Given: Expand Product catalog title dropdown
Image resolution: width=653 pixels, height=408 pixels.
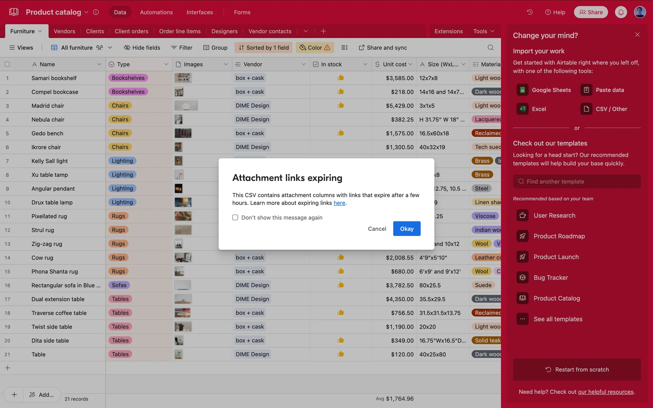Looking at the screenshot, I should [86, 12].
